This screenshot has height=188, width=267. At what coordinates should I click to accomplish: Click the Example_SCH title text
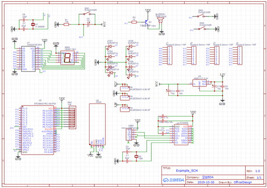187,171
